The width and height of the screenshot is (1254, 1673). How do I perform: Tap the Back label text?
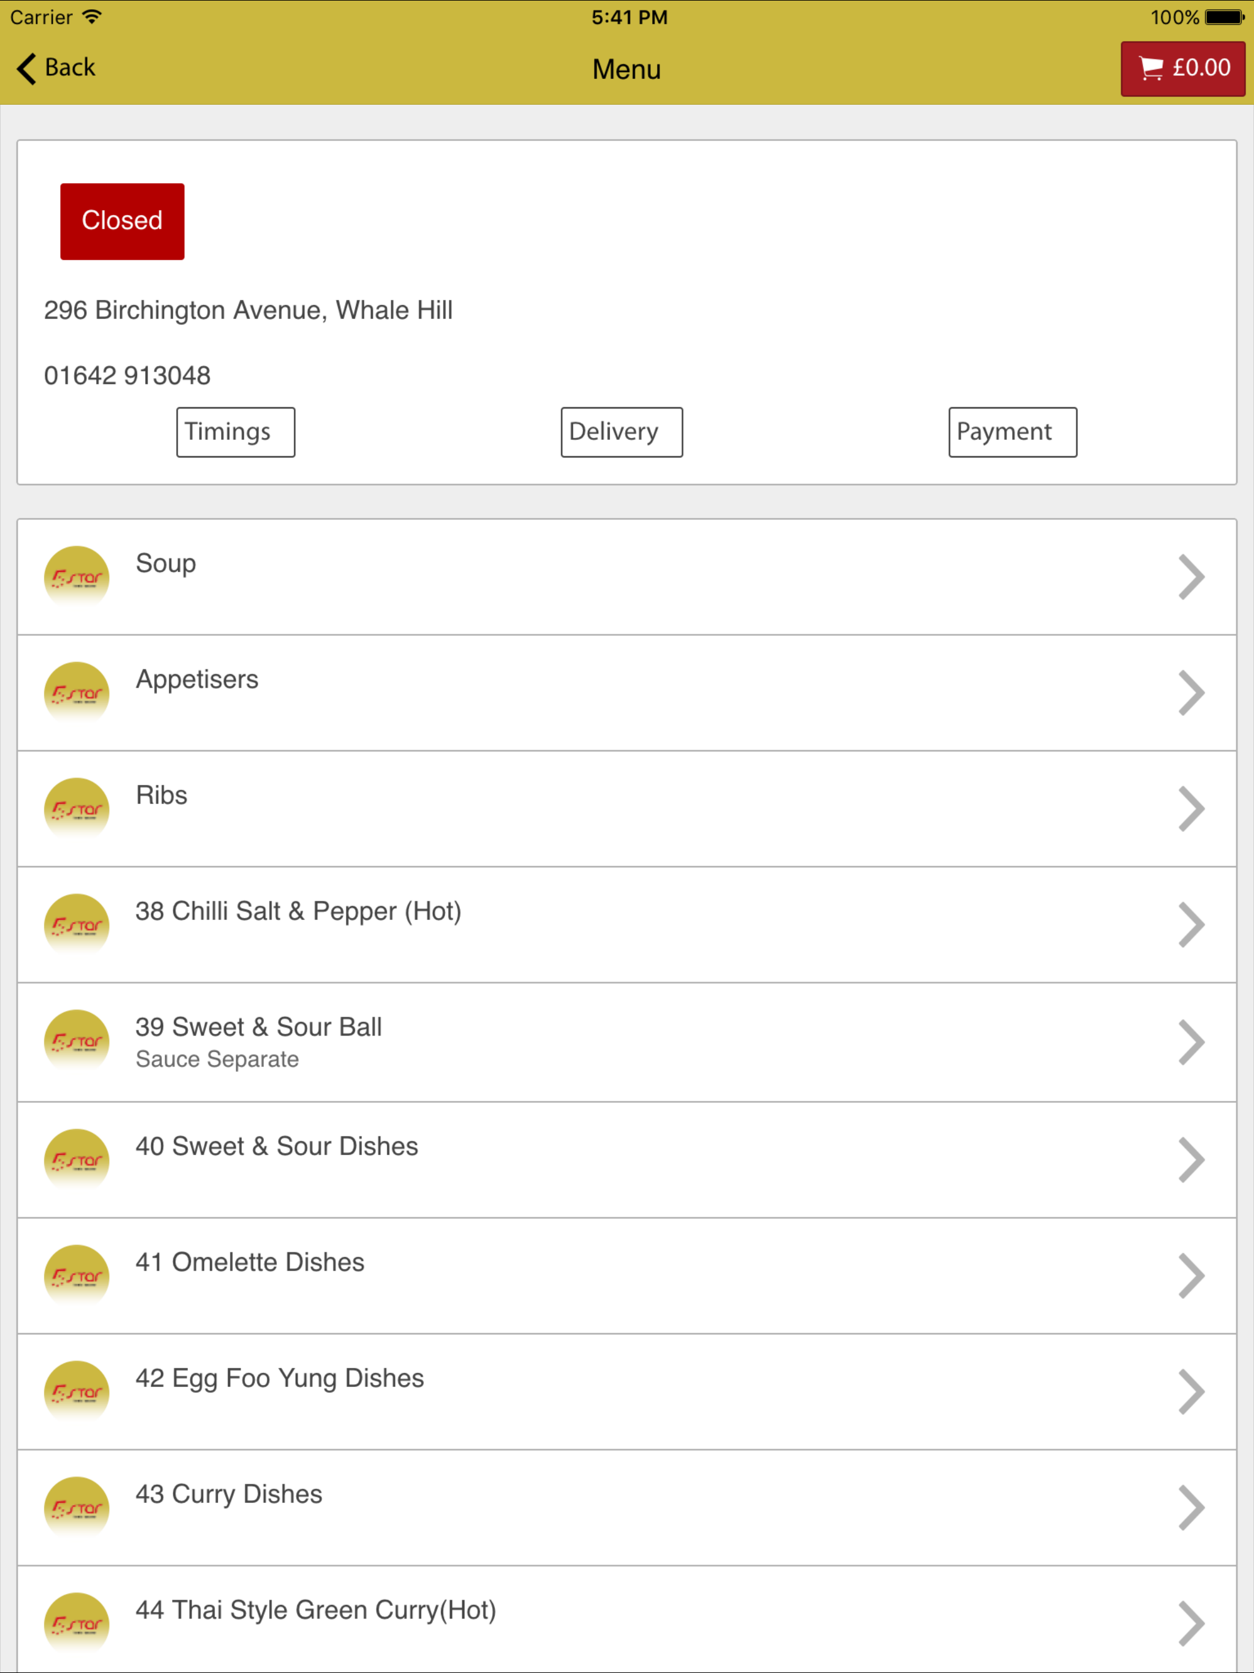point(70,67)
